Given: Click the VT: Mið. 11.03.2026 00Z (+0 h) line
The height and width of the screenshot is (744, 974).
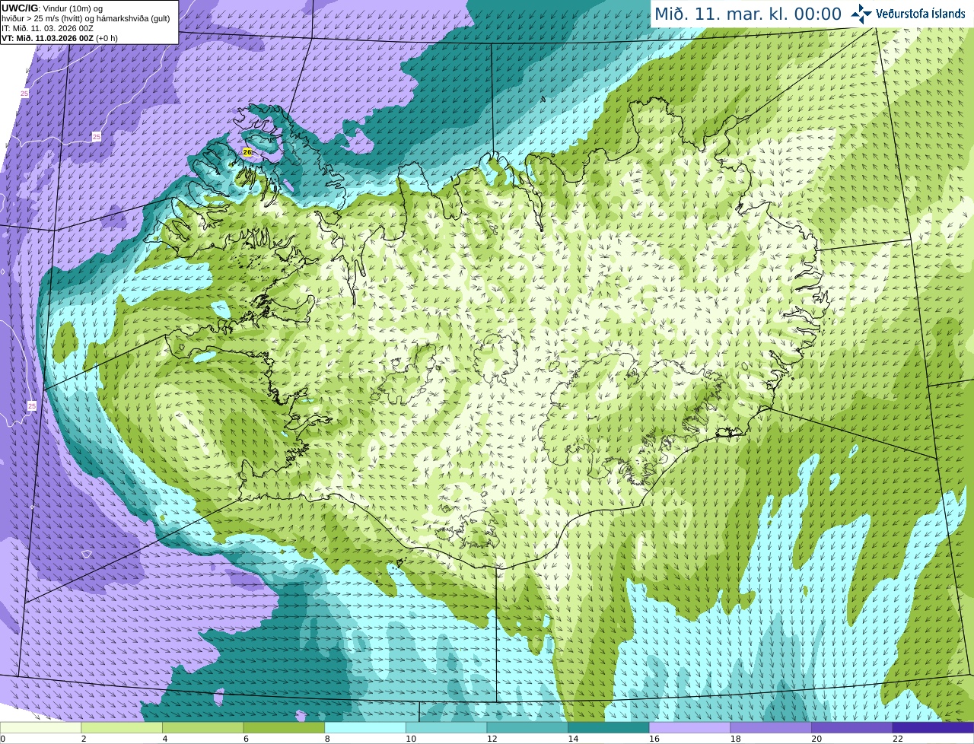Looking at the screenshot, I should [x=59, y=37].
